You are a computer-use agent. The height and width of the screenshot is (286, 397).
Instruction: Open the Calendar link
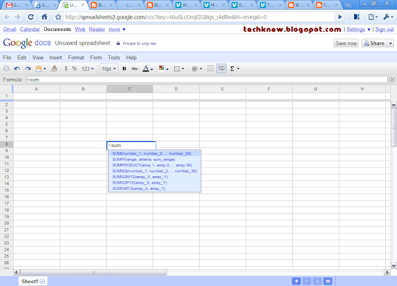point(30,29)
